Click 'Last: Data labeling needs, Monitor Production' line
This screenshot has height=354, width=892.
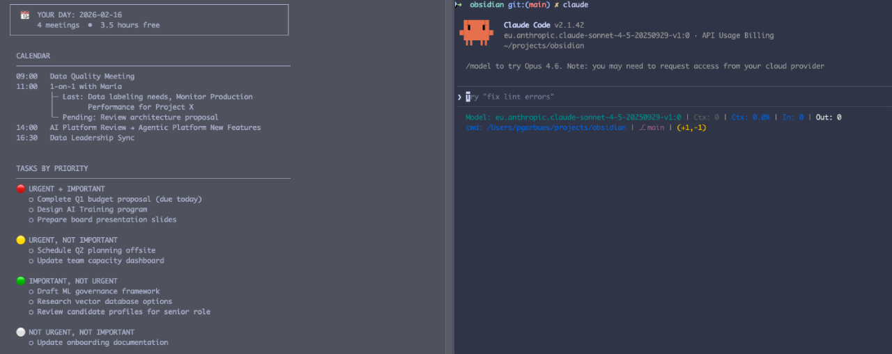point(157,97)
